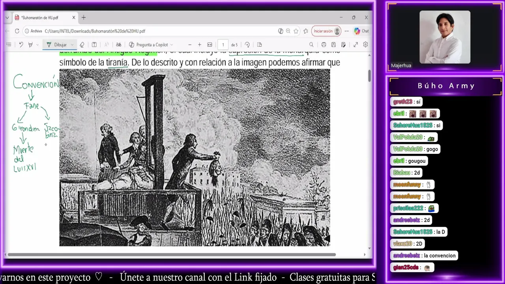
Task: Select the Buhomaratón de HU.pdf tab
Action: click(x=45, y=18)
